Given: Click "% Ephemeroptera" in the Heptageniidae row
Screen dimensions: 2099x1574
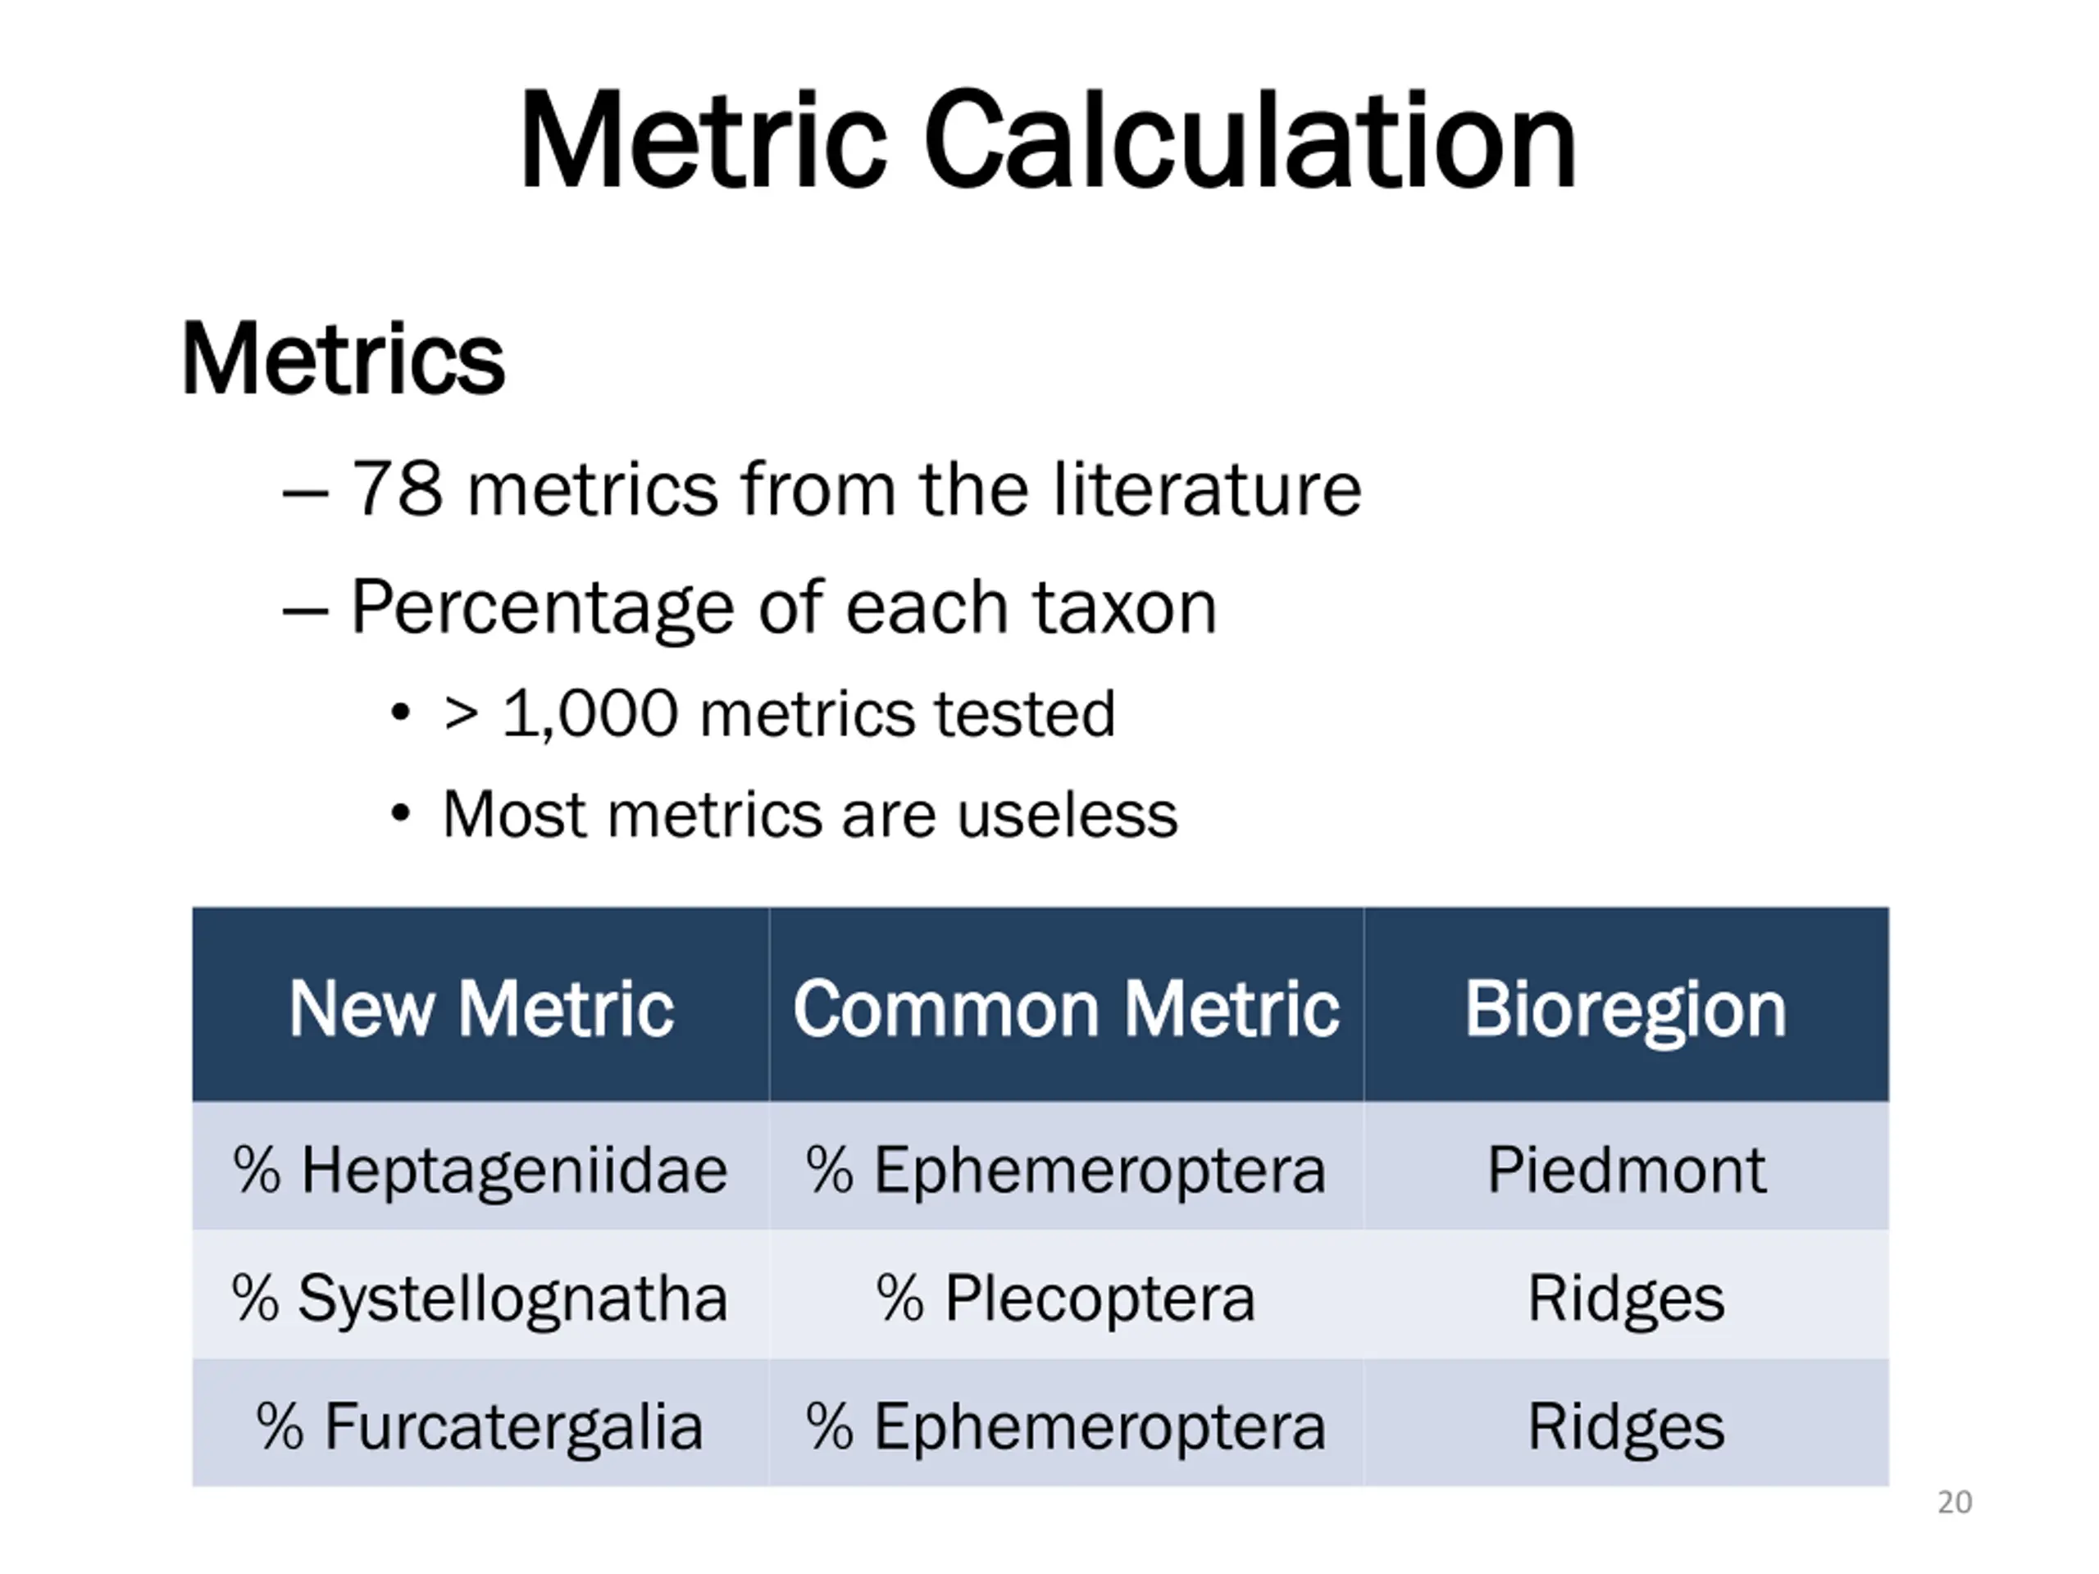Looking at the screenshot, I should 1066,1170.
